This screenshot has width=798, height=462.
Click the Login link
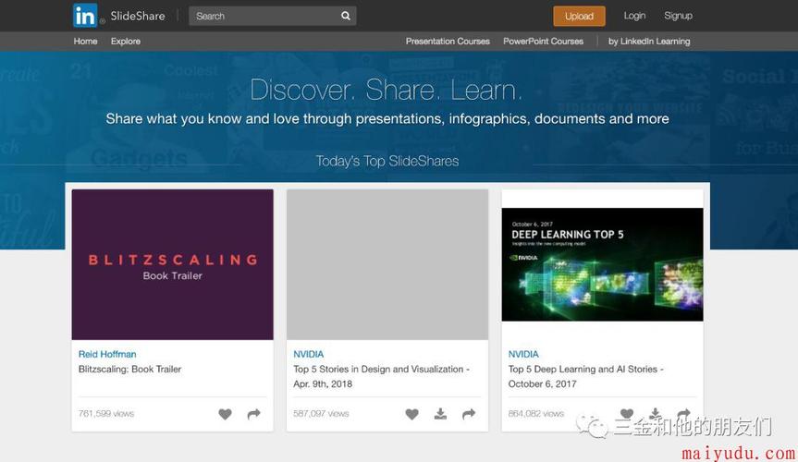click(x=634, y=16)
